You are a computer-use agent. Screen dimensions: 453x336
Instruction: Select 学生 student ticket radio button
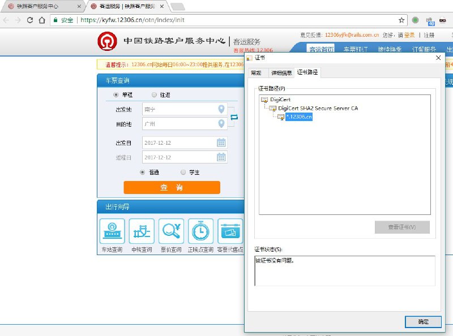coord(183,173)
